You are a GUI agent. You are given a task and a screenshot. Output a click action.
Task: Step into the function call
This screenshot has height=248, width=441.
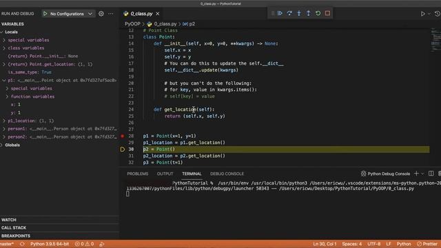pos(299,13)
